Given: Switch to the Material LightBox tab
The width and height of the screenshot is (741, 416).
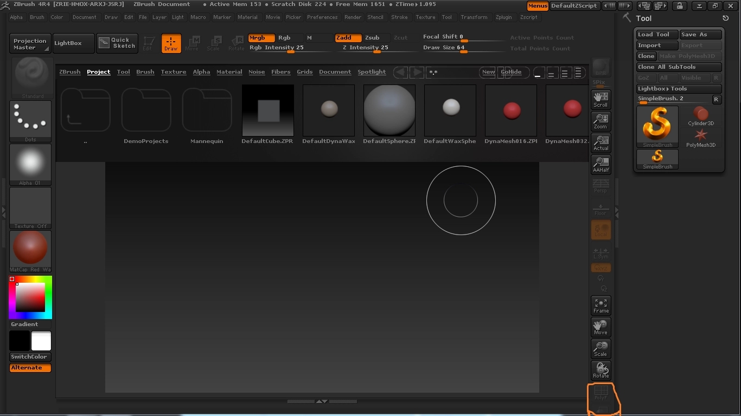Looking at the screenshot, I should [x=229, y=72].
